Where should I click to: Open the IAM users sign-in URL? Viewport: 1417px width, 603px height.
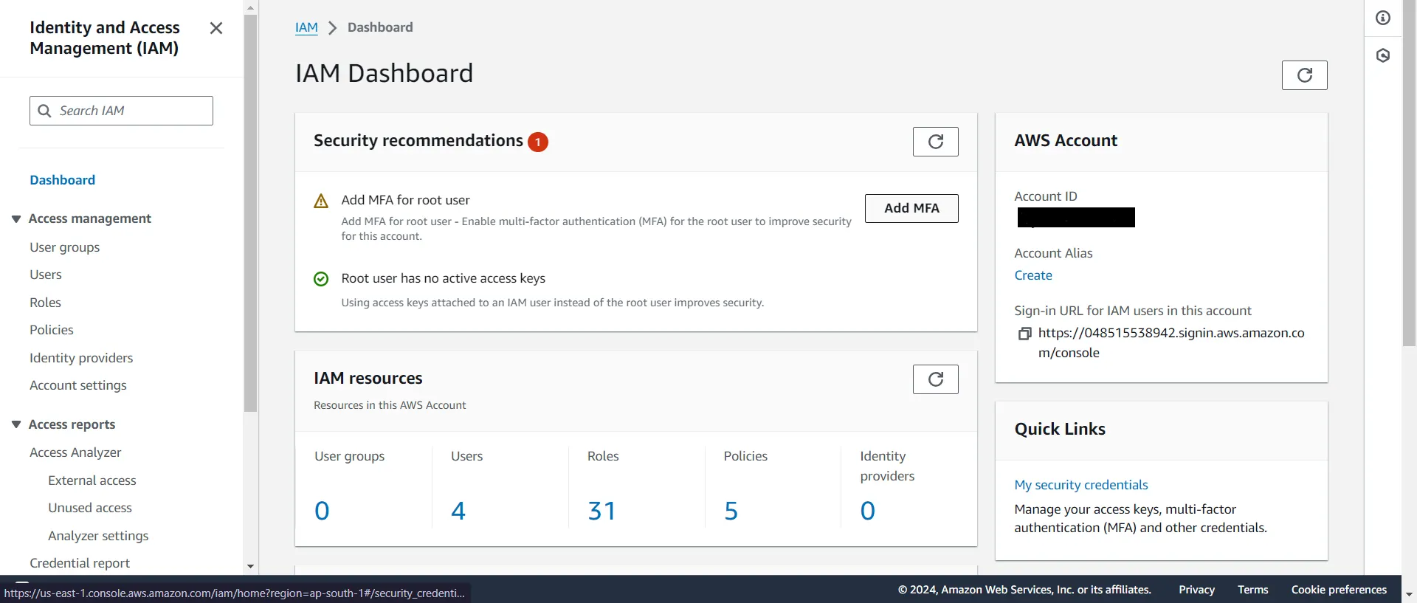1171,342
